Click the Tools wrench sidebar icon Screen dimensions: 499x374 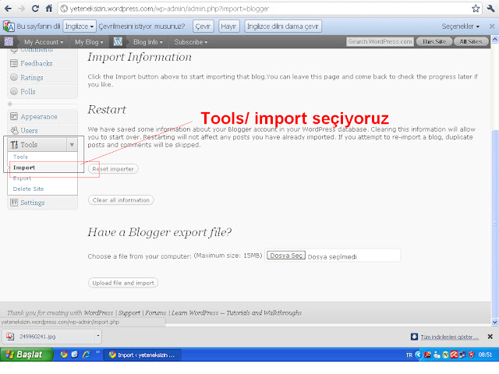(x=14, y=145)
